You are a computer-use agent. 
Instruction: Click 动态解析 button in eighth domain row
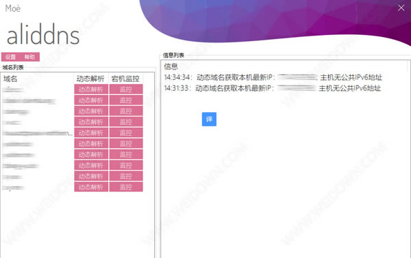[x=91, y=166]
